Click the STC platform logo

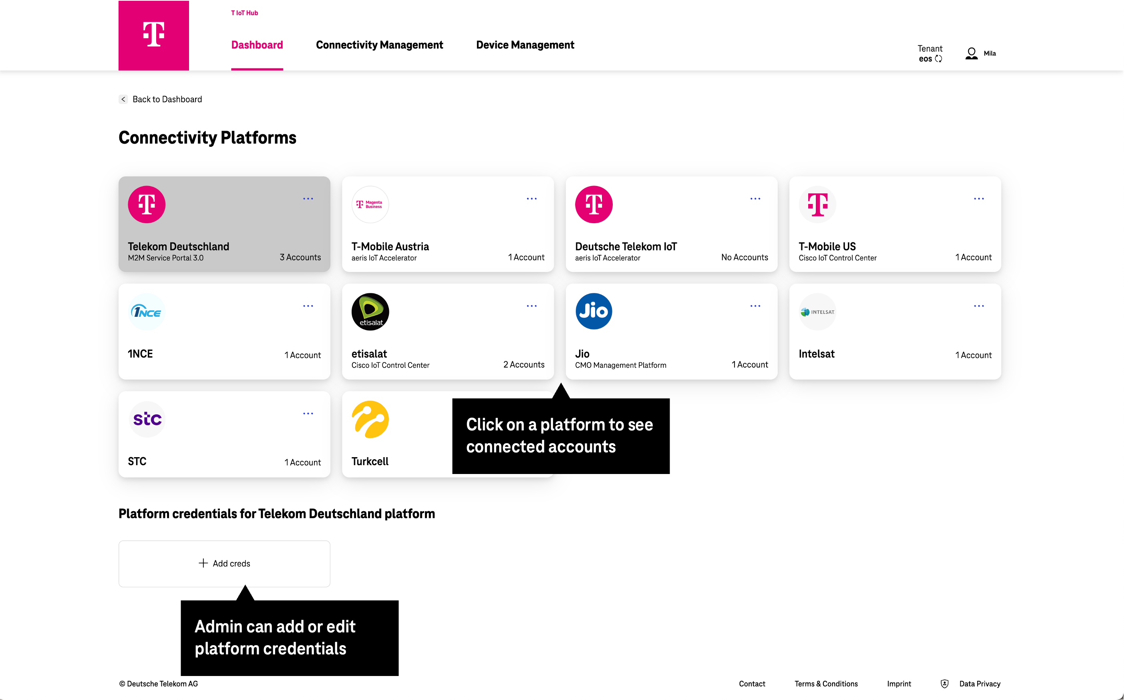click(x=147, y=419)
